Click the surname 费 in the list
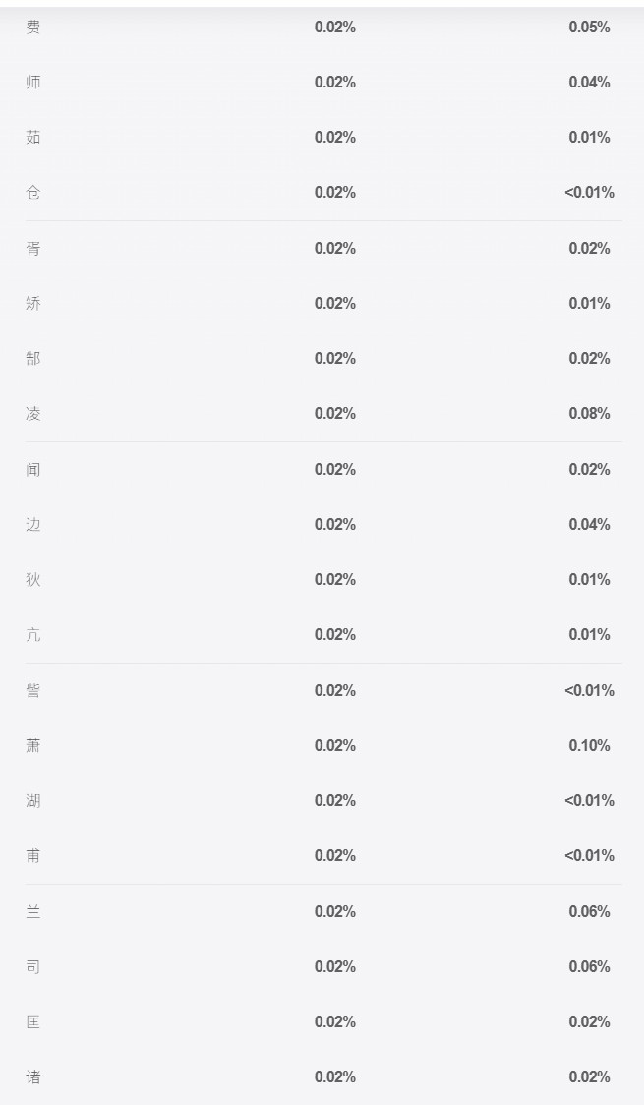This screenshot has height=1105, width=644. (x=33, y=27)
